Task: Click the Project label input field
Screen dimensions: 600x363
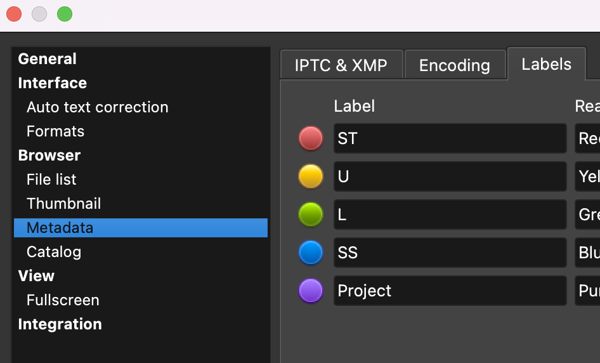Action: [x=450, y=291]
